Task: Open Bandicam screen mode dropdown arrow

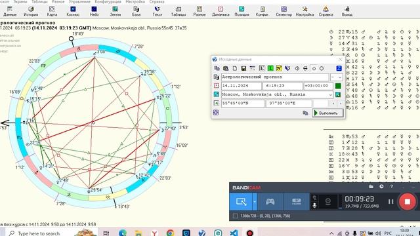Action: pos(255,201)
